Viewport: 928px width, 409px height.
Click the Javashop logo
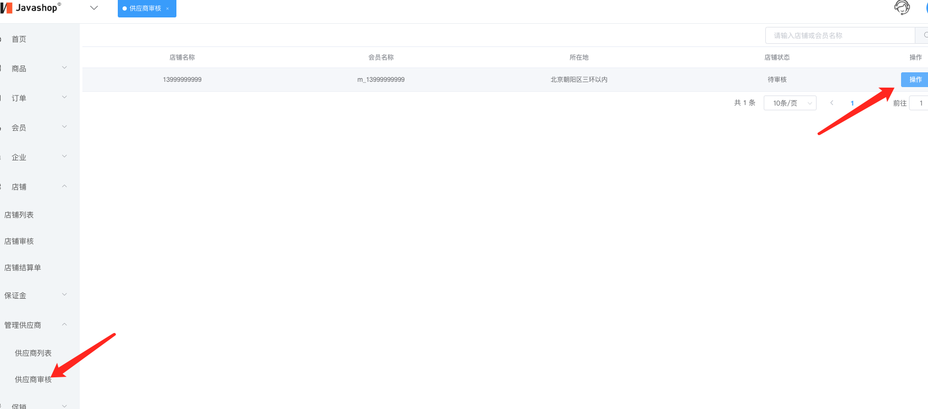pyautogui.click(x=31, y=8)
